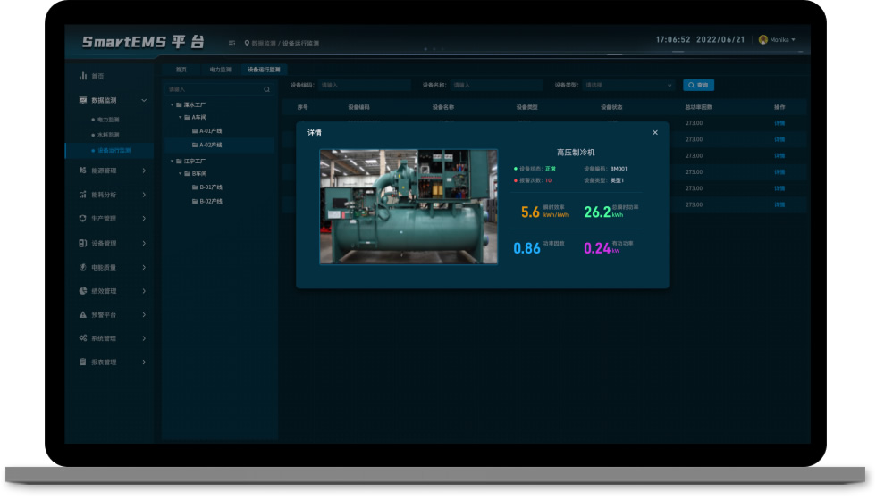Collapse the 数据监测 sidebar menu
Image resolution: width=876 pixels, height=500 pixels.
(x=144, y=101)
